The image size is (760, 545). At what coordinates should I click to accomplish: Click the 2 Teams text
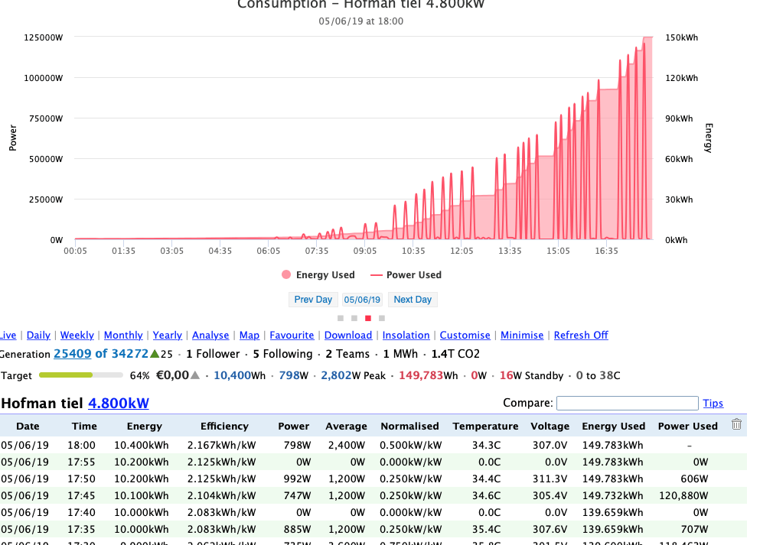[347, 354]
